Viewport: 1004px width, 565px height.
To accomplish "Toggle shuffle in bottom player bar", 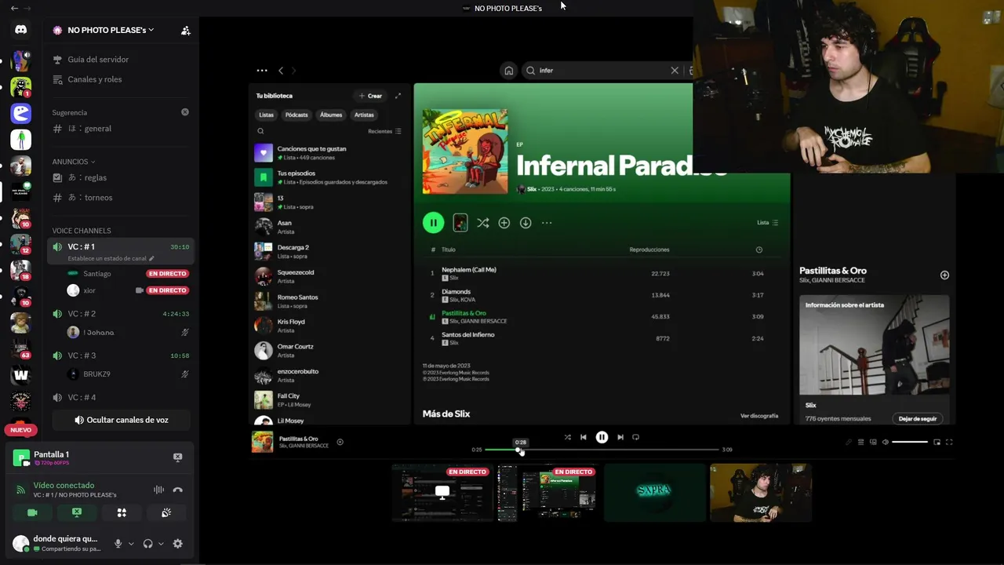I will click(567, 437).
